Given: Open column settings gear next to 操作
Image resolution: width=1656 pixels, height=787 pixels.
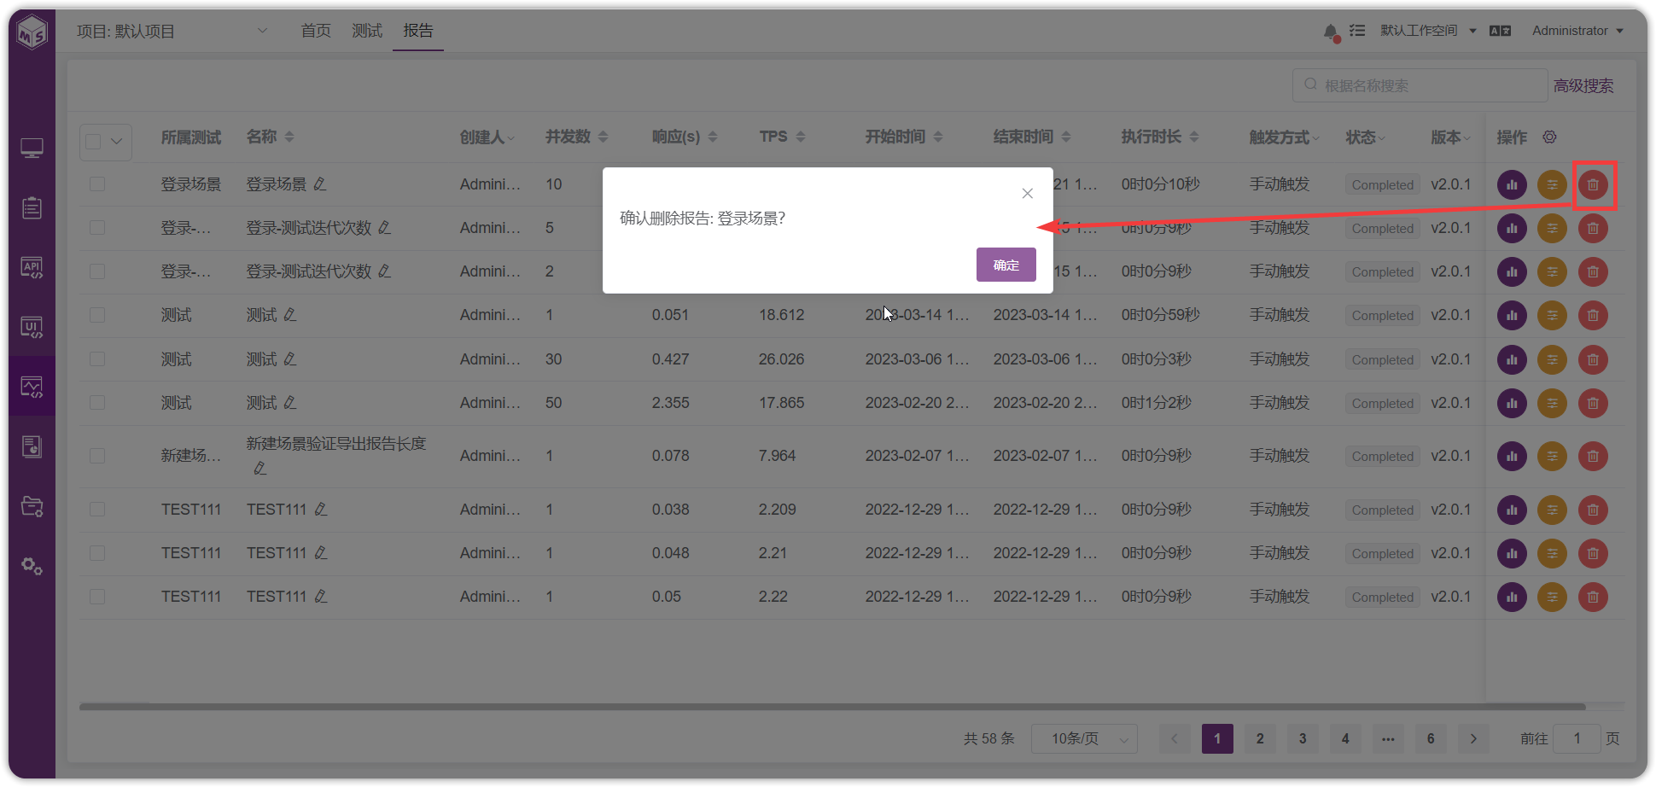Looking at the screenshot, I should tap(1549, 137).
